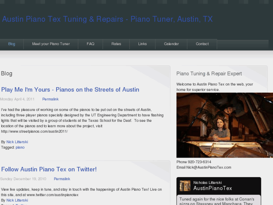273x205 pixels.
Task: Click the streetpianos.com/austin2011 URL text
Action: coord(34,131)
